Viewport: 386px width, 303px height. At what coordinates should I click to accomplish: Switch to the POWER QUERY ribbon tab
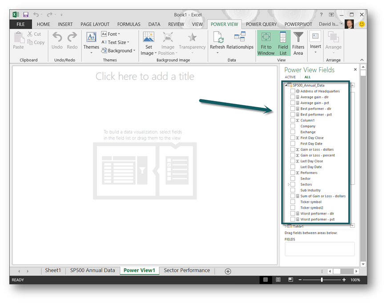(x=261, y=24)
